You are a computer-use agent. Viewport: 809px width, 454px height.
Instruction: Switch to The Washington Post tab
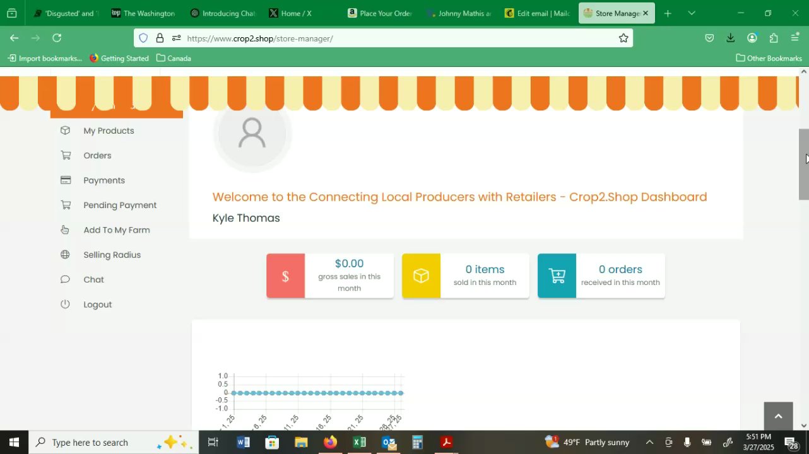143,13
